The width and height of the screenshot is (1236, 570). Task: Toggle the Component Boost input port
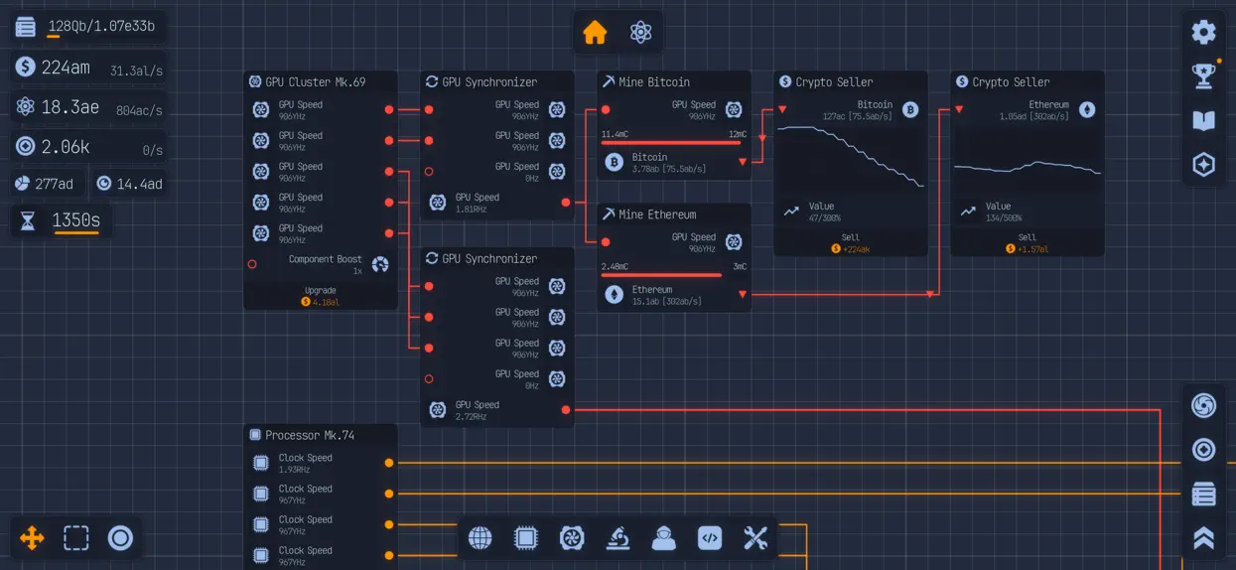[252, 264]
